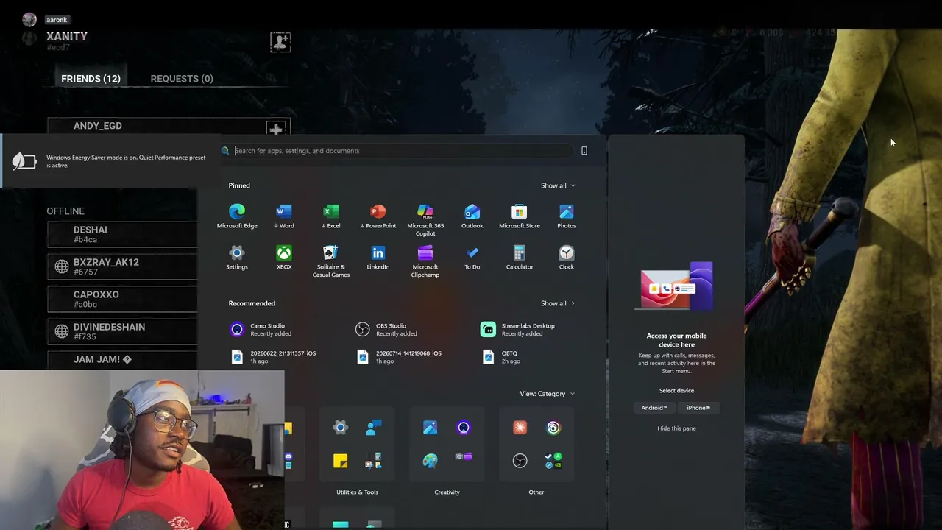The image size is (942, 530).
Task: Select iPhone® as mobile device
Action: coord(698,408)
